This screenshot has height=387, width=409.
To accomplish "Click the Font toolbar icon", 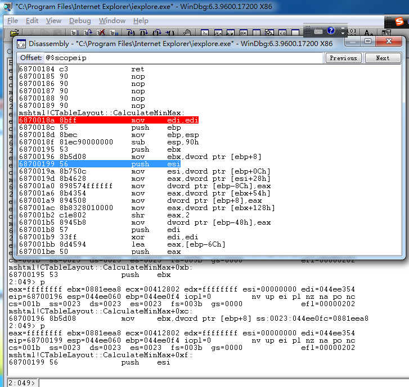I will click(x=368, y=33).
